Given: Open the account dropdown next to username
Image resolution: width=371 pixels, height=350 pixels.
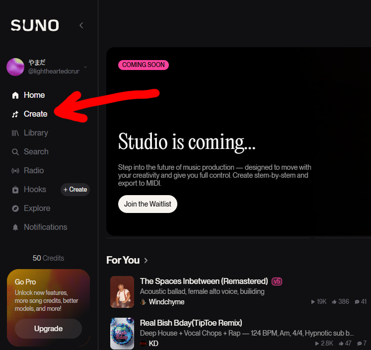Looking at the screenshot, I should click(x=85, y=67).
